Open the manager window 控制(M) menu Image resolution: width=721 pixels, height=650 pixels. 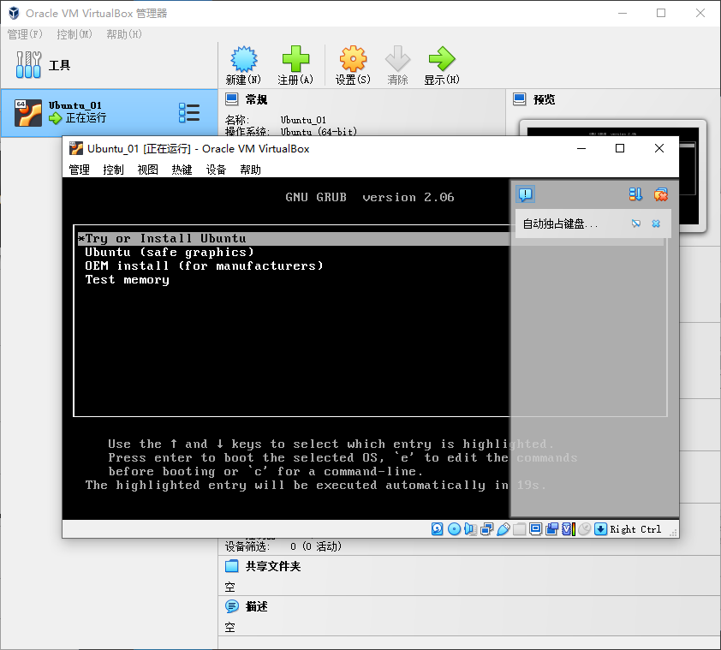[74, 34]
